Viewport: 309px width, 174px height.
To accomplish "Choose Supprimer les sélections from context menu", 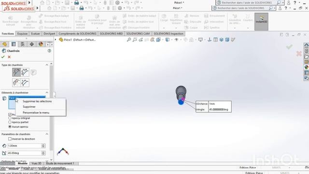I will click(37, 101).
